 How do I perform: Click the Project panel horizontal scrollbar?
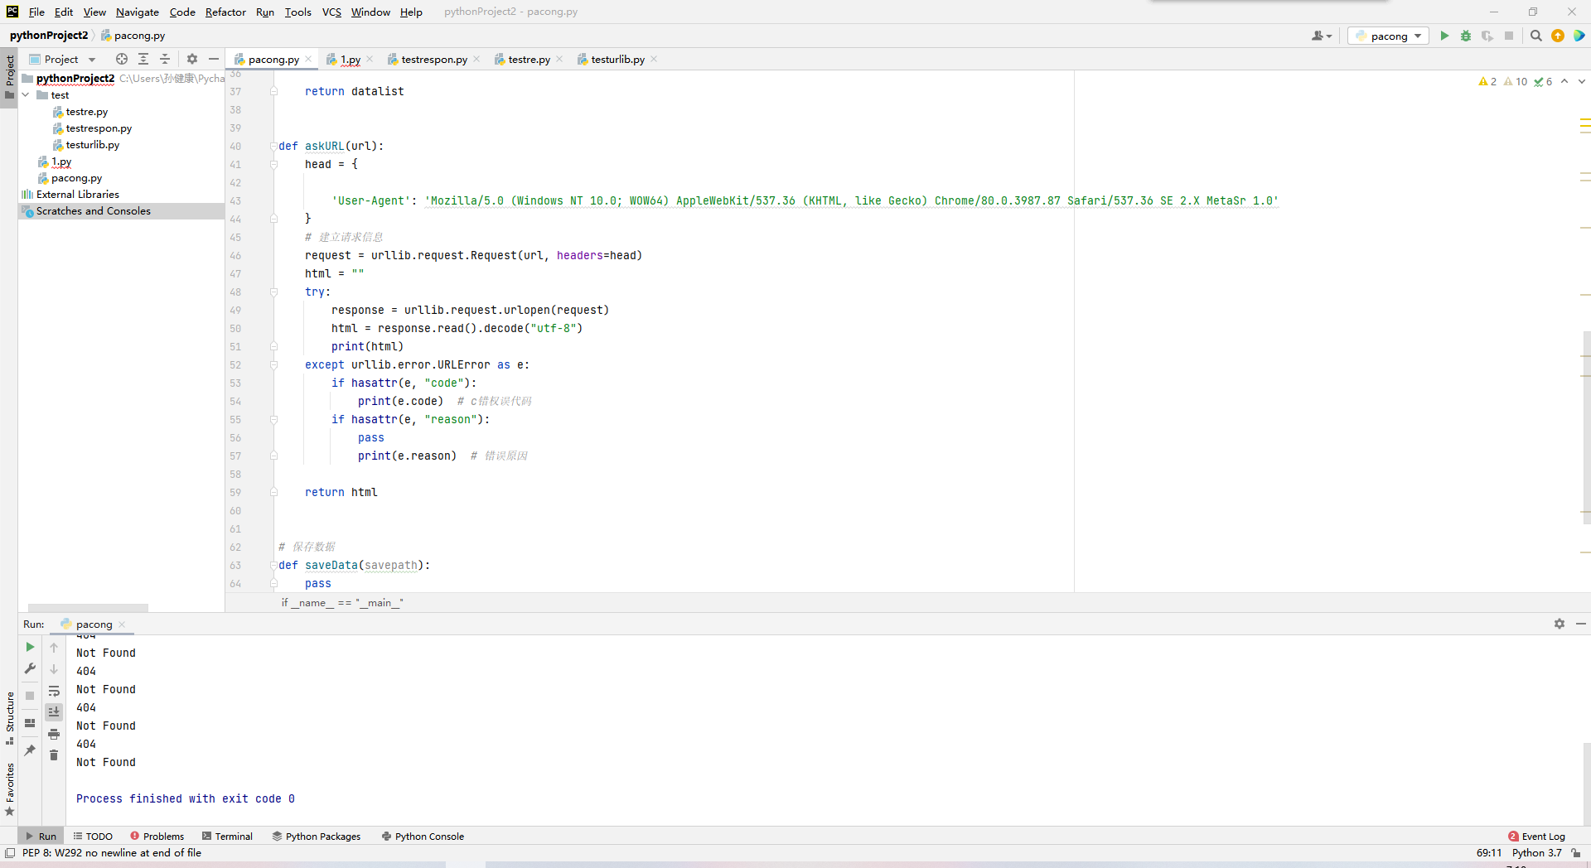coord(88,607)
